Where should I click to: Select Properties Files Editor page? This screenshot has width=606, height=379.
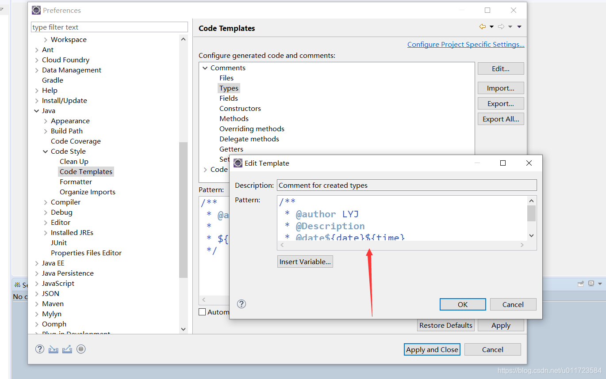[86, 253]
